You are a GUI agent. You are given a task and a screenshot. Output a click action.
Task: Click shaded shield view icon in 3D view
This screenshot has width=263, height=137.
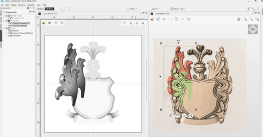coord(239,19)
